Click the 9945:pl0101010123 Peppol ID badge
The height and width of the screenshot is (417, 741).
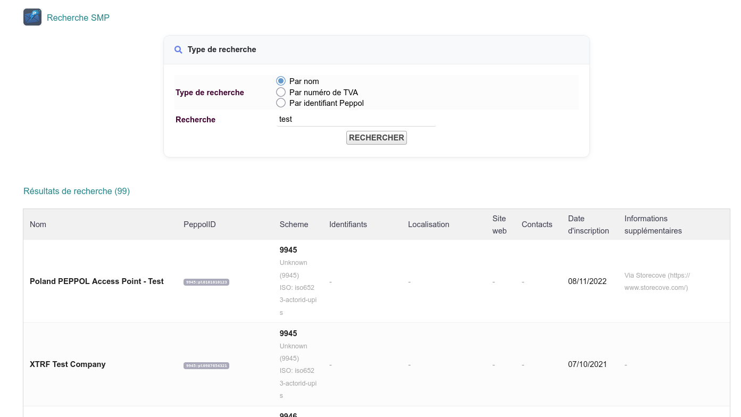(206, 282)
